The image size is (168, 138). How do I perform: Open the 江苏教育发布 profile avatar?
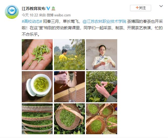click(x=12, y=12)
